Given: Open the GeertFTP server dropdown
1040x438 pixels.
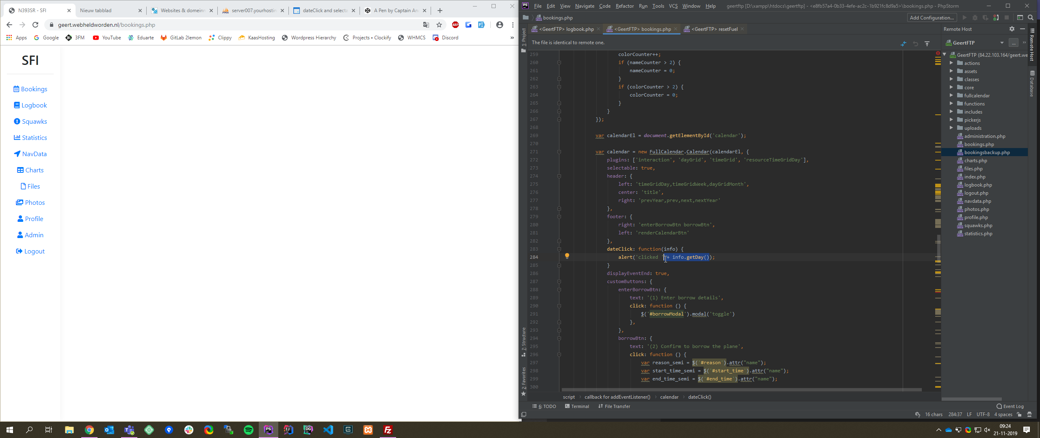Looking at the screenshot, I should coord(1002,43).
